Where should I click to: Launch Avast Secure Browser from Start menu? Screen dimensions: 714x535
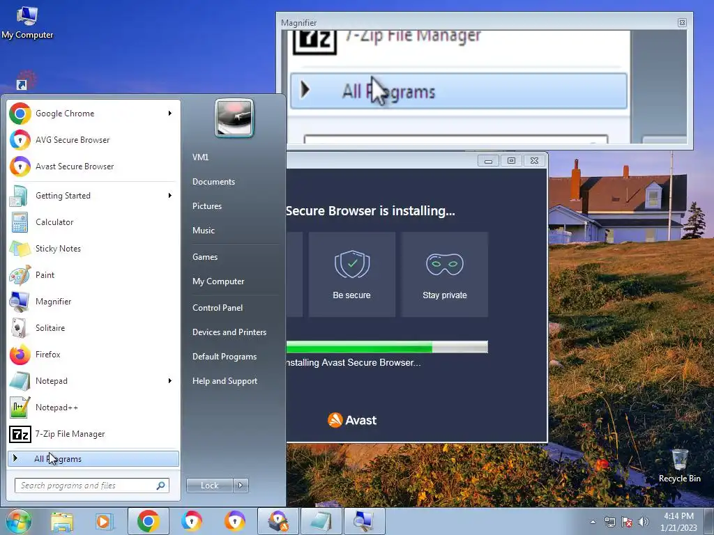[93, 166]
